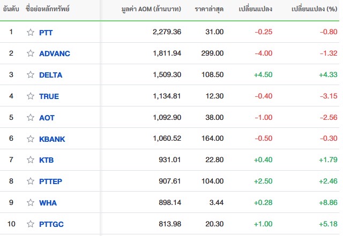
Task: Star the KTB stock row
Action: (x=31, y=159)
